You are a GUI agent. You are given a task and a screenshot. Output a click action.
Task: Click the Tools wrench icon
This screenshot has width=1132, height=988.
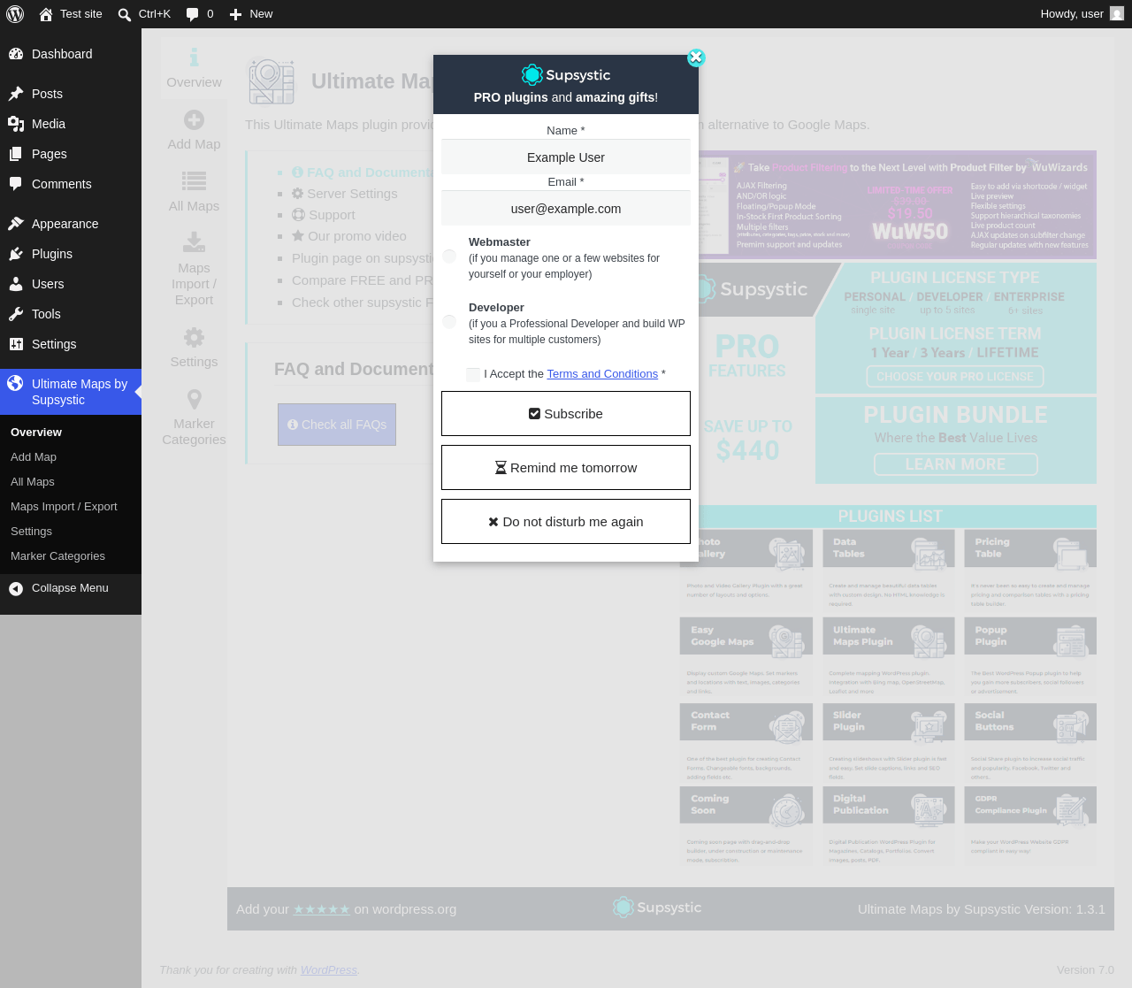(x=16, y=314)
